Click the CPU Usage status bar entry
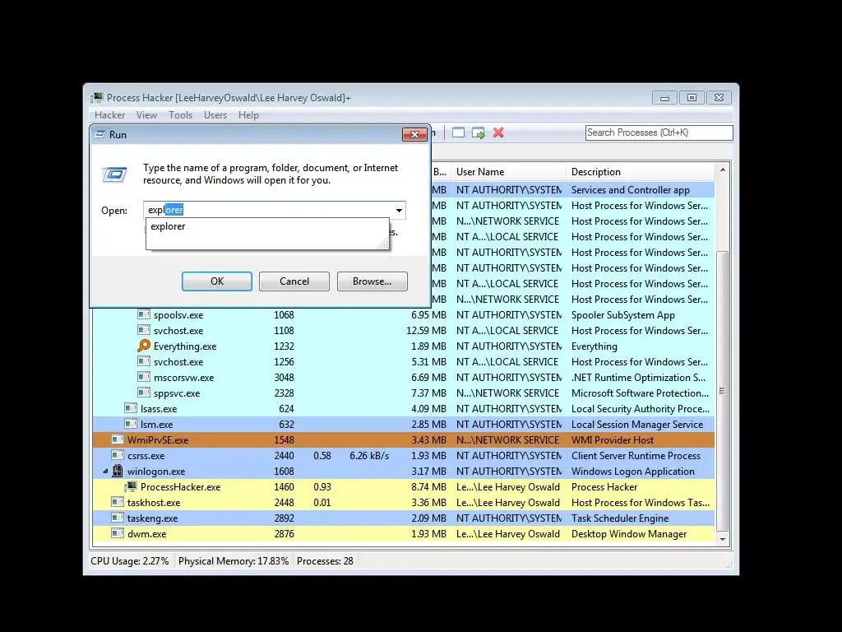Viewport: 842px width, 632px height. (129, 561)
